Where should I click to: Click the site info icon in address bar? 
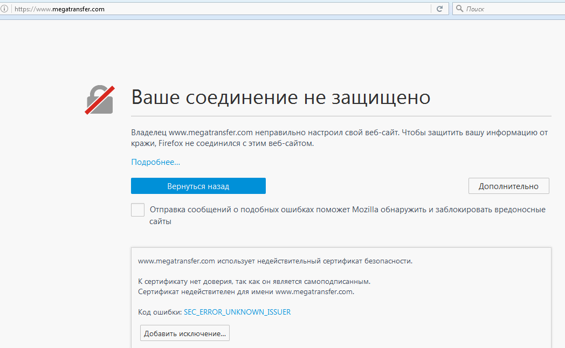tap(4, 9)
